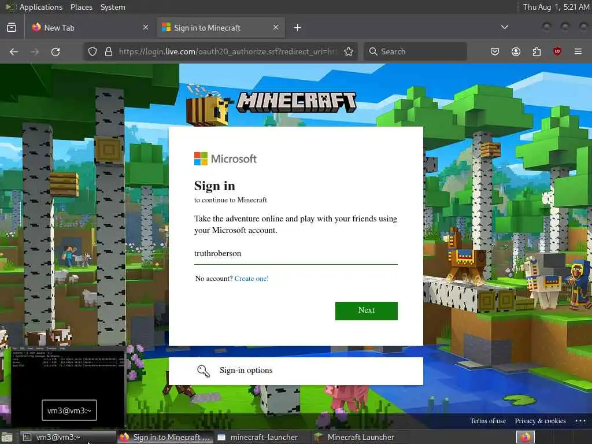Click the Create one! link
Image resolution: width=592 pixels, height=444 pixels.
click(251, 279)
